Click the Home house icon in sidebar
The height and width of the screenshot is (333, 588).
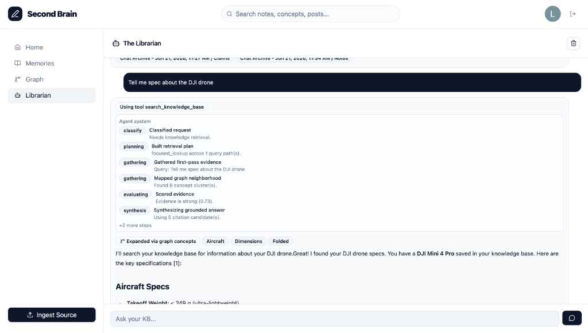(x=18, y=47)
